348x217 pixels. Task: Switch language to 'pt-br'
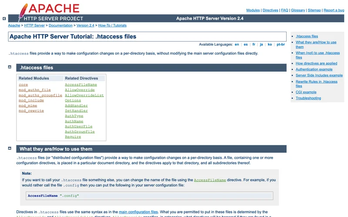pyautogui.click(x=281, y=44)
